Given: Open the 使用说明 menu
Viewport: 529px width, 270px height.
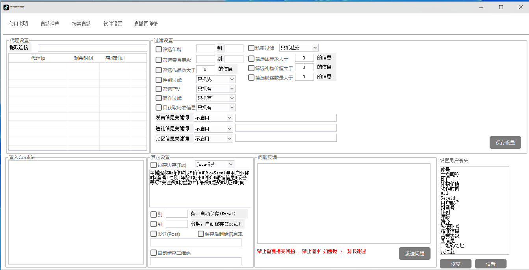Looking at the screenshot, I should [x=19, y=24].
